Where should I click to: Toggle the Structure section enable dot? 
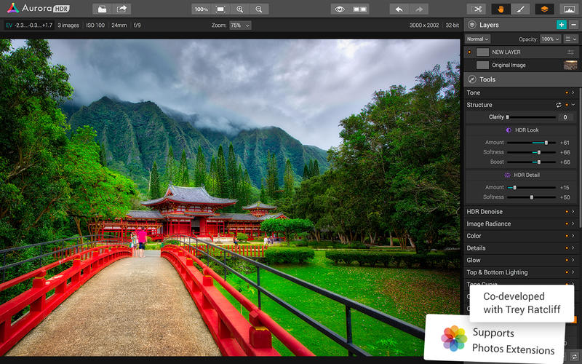pos(567,105)
